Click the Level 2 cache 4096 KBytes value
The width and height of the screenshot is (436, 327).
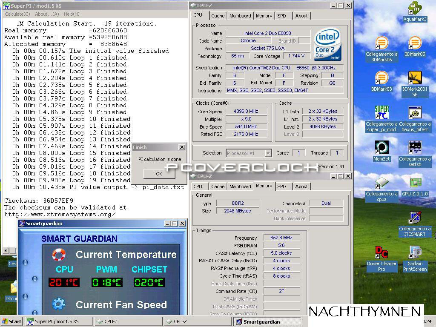pos(323,126)
